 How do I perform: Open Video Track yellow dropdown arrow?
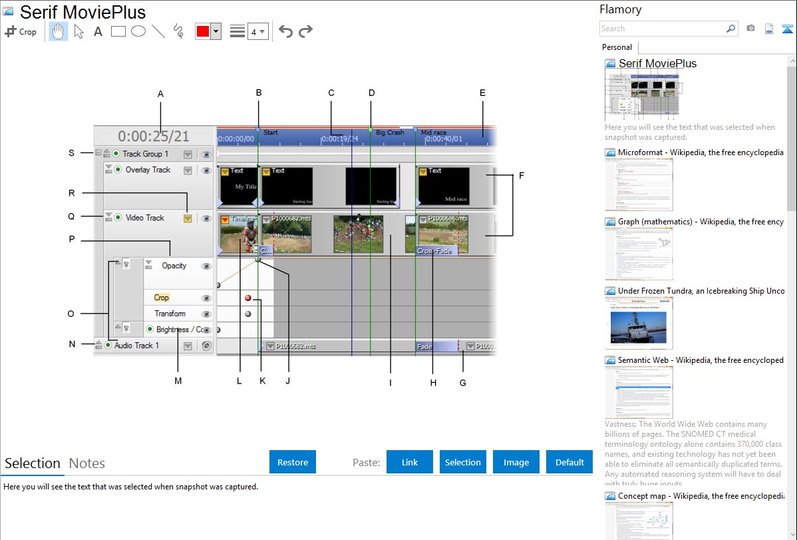tap(188, 218)
